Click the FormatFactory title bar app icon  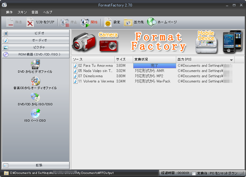tap(4, 5)
